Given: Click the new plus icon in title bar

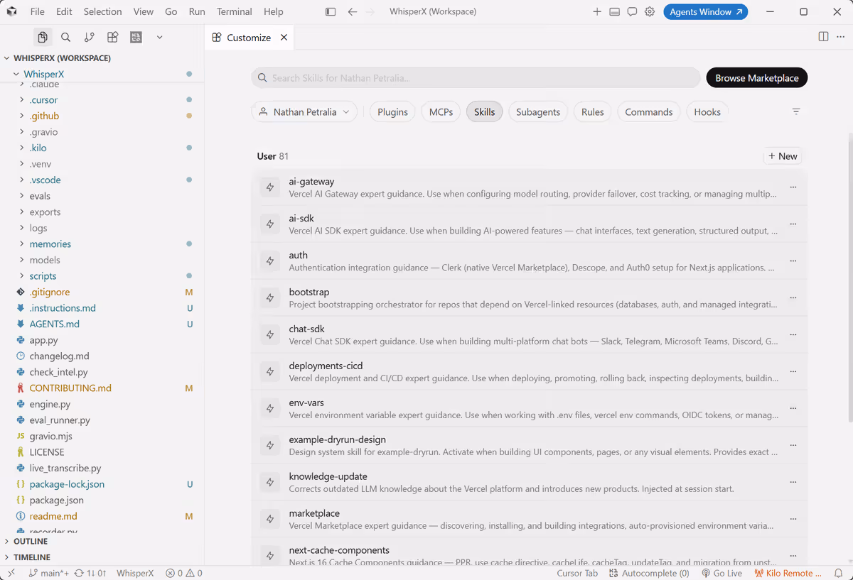Looking at the screenshot, I should pyautogui.click(x=597, y=11).
